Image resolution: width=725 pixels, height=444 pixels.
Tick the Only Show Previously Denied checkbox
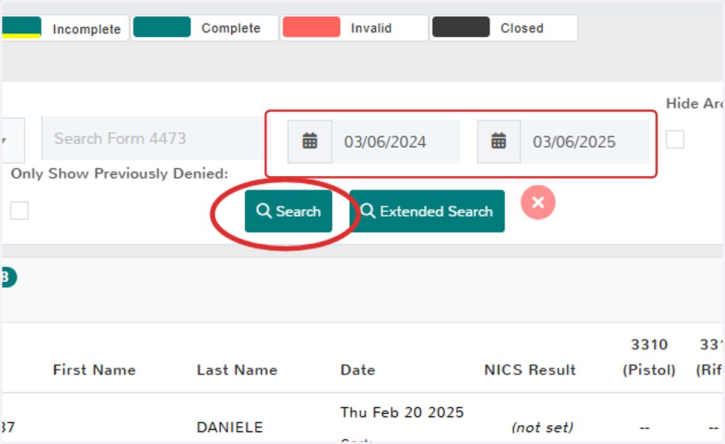pyautogui.click(x=19, y=211)
